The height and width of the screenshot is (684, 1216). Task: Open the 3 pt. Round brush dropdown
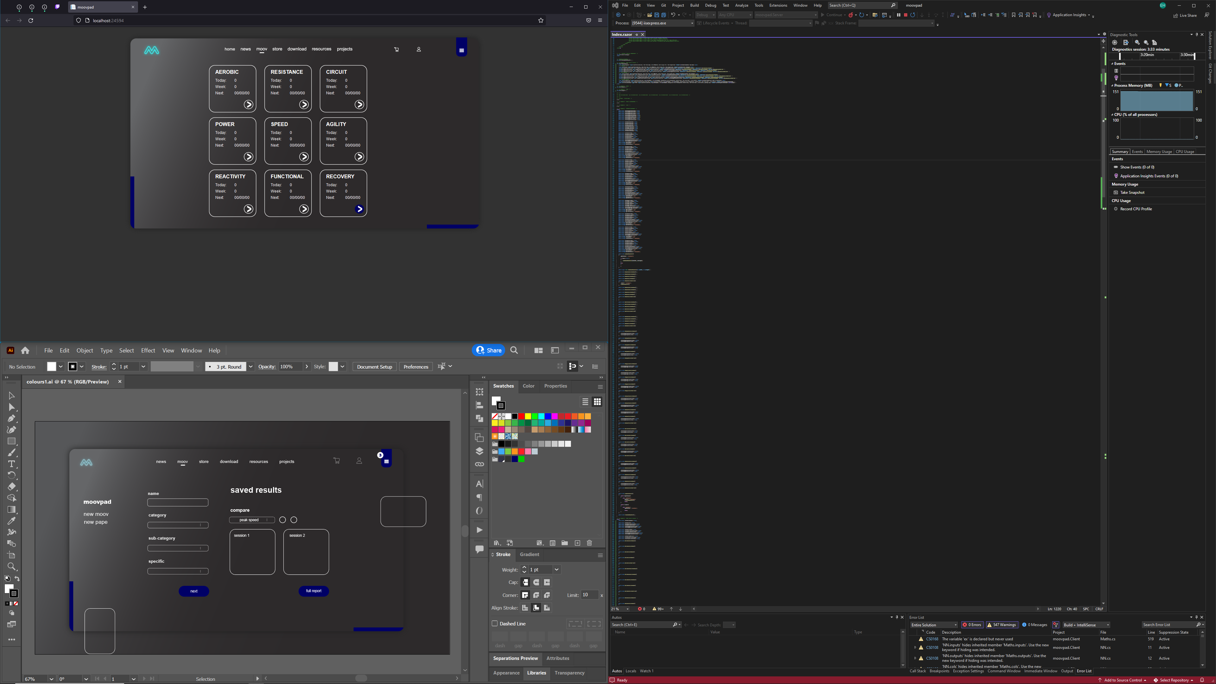251,367
